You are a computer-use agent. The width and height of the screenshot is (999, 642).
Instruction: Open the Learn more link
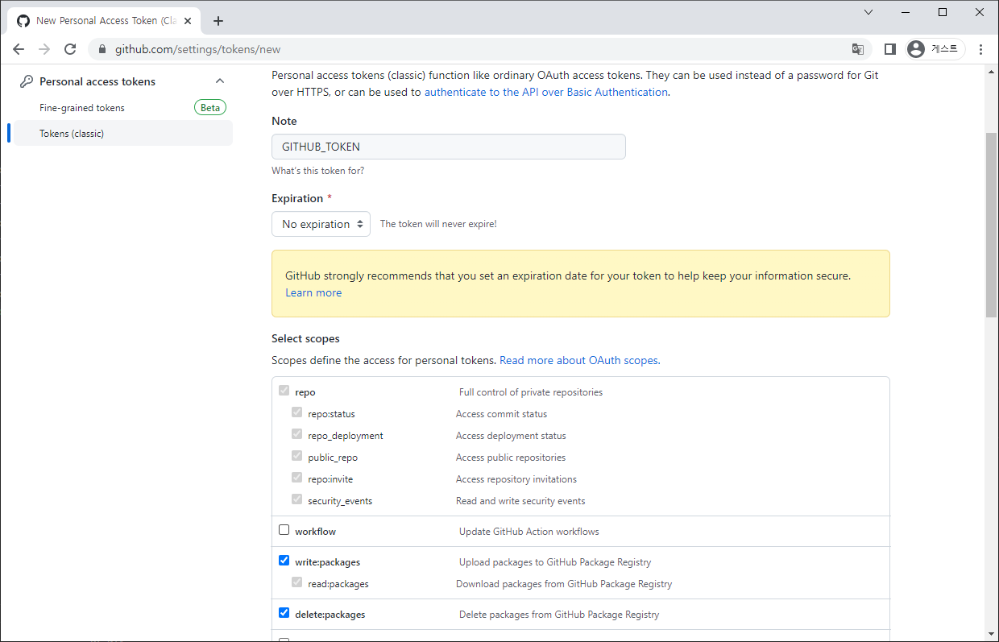coord(313,293)
